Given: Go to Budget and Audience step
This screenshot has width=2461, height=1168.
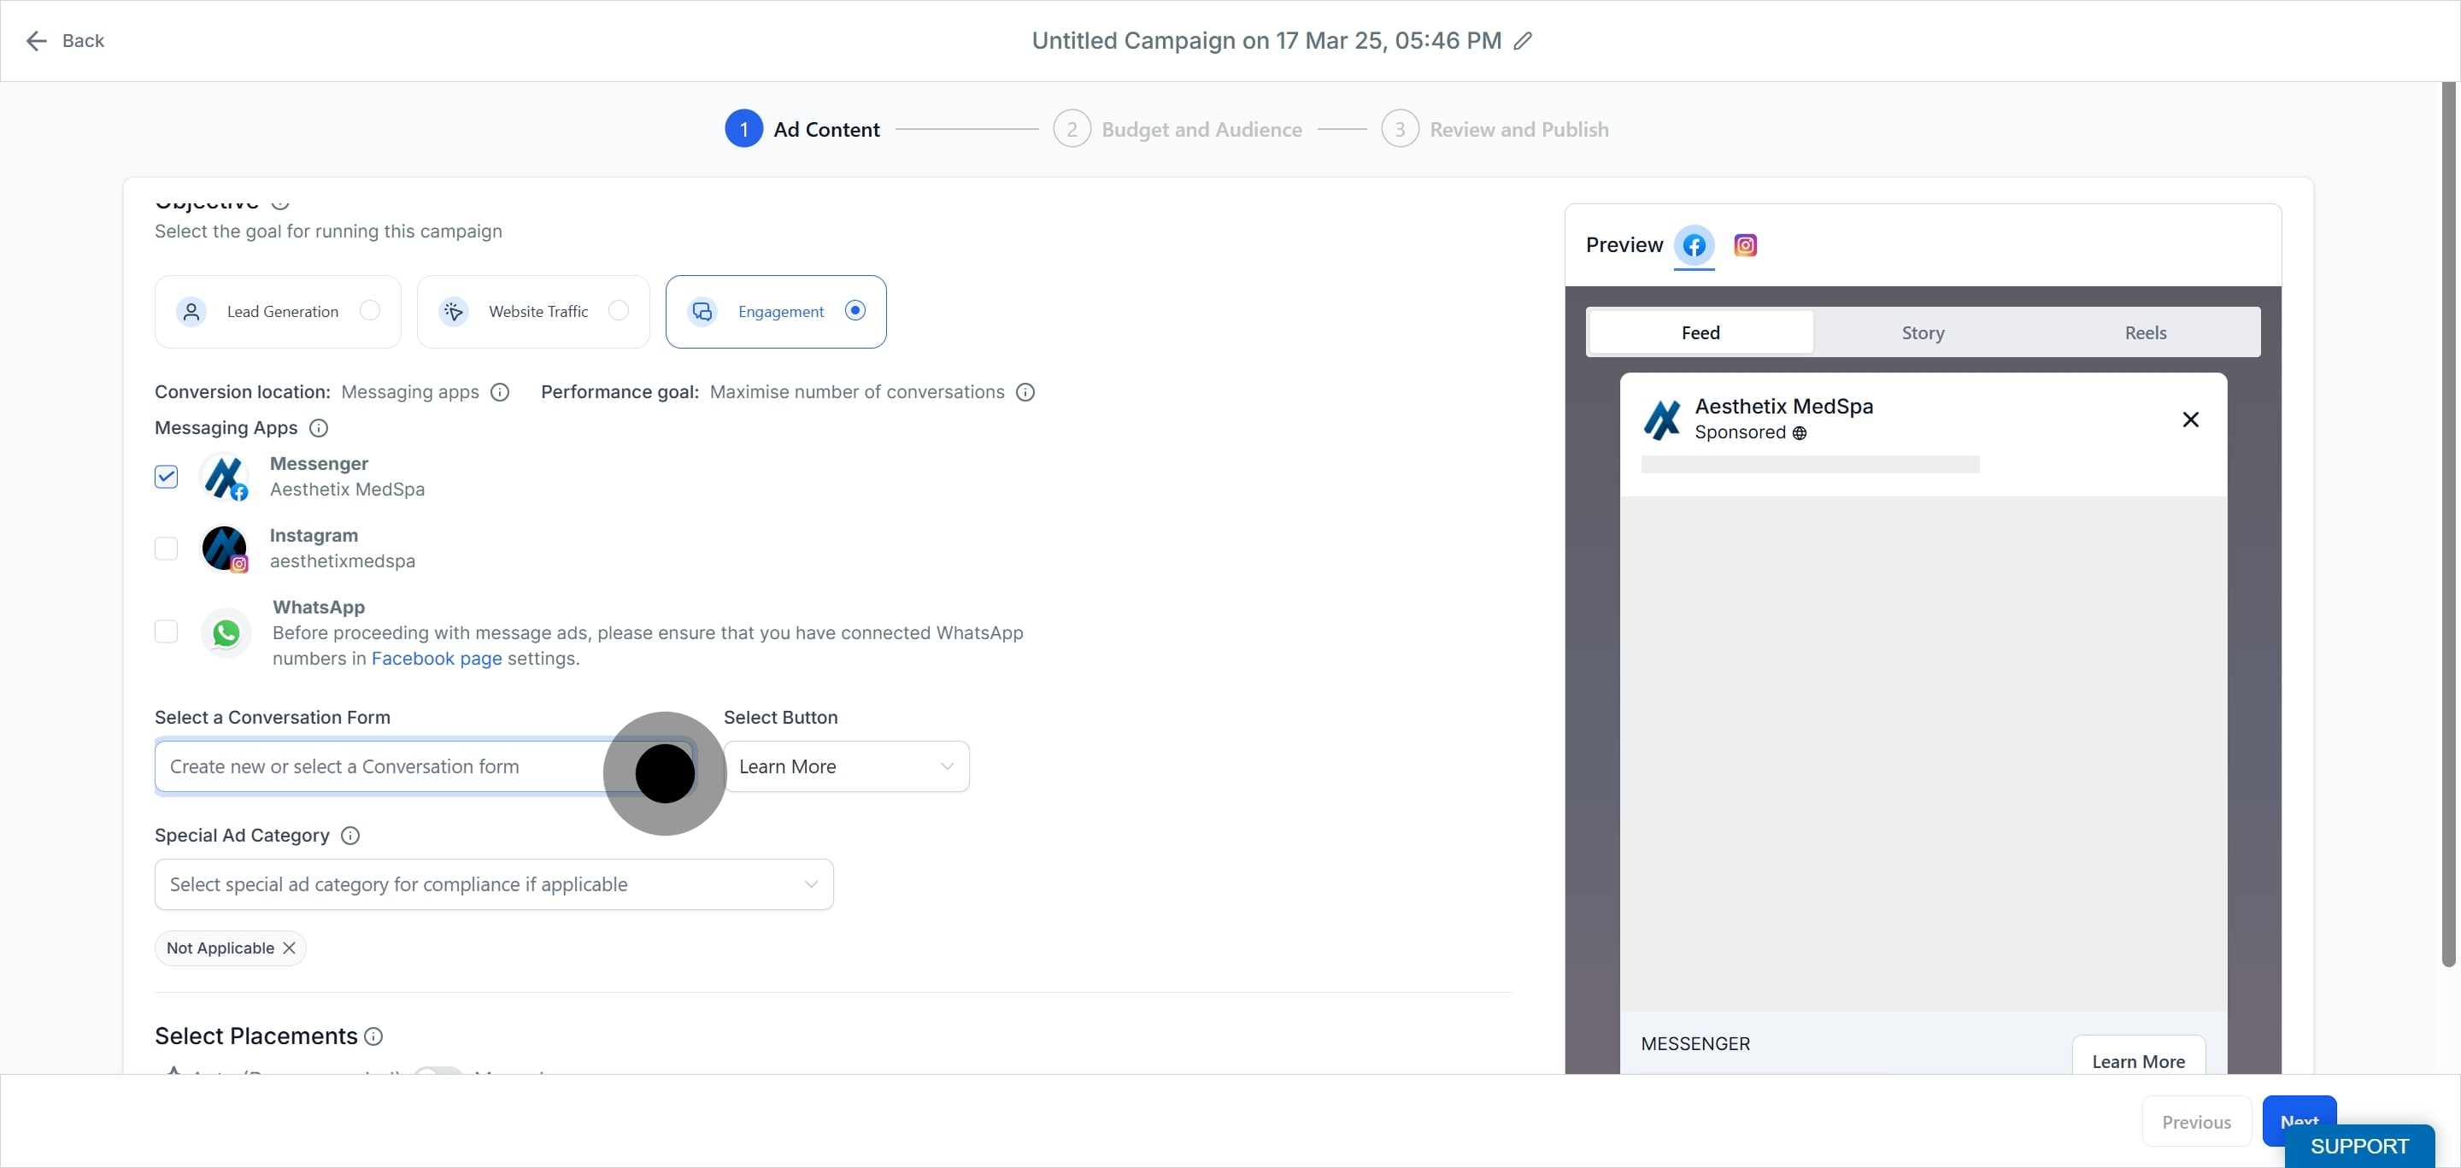Looking at the screenshot, I should point(1177,129).
